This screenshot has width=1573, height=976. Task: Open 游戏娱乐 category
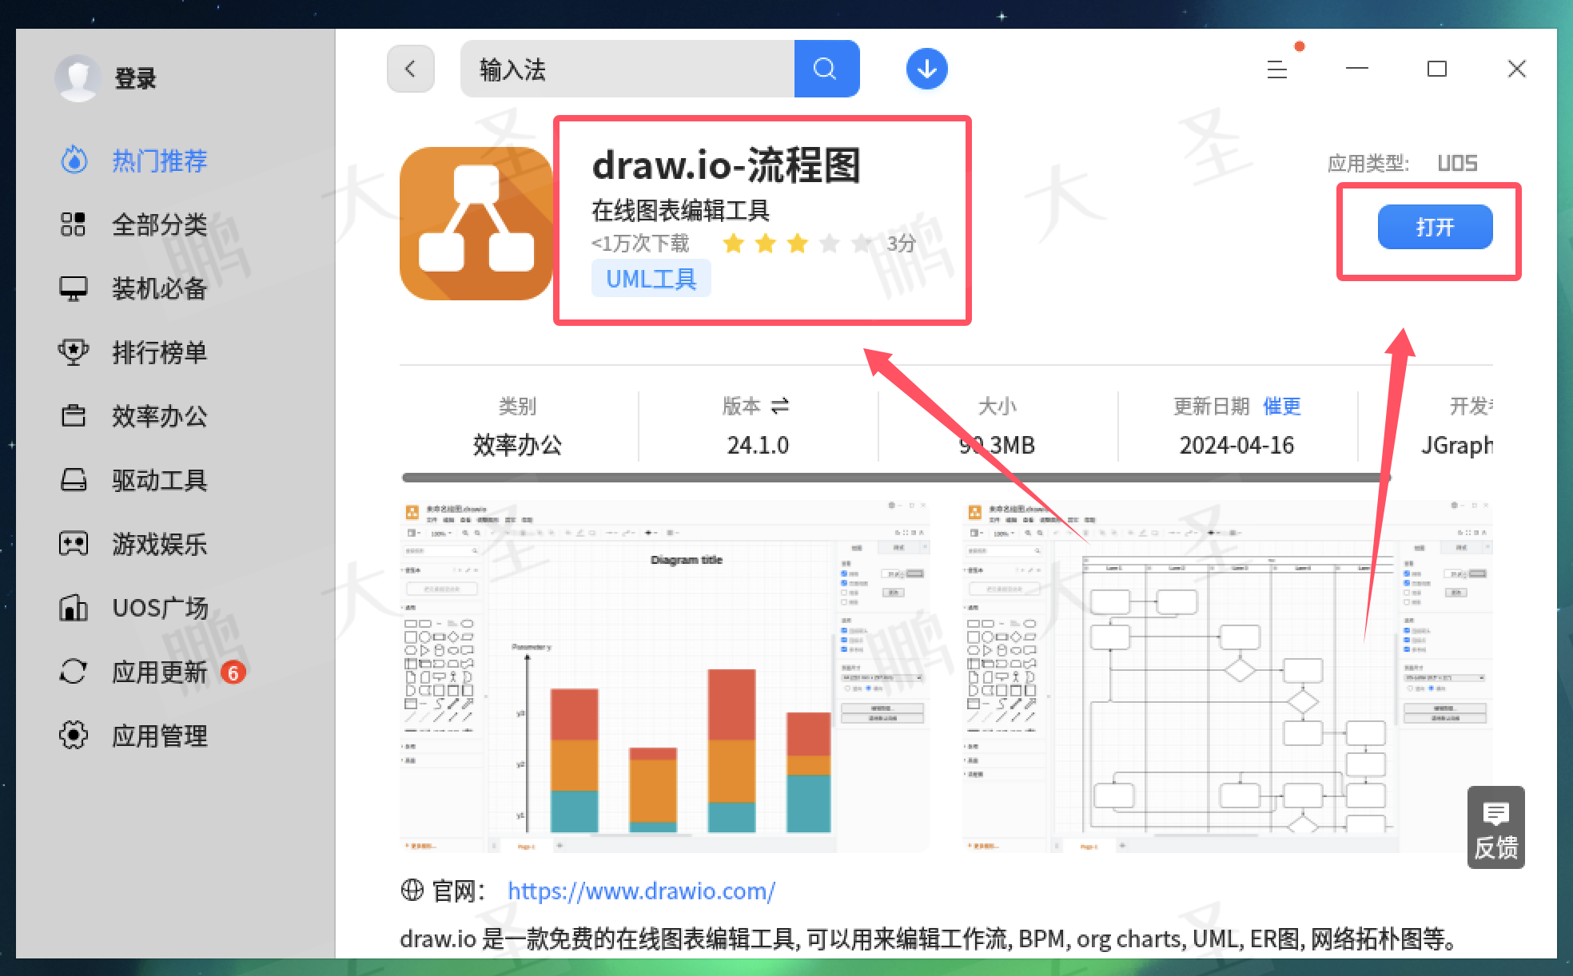(158, 544)
